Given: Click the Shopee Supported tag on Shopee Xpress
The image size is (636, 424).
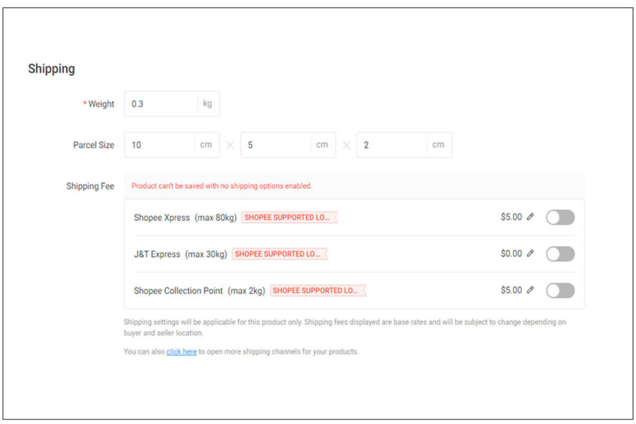Looking at the screenshot, I should pos(289,217).
